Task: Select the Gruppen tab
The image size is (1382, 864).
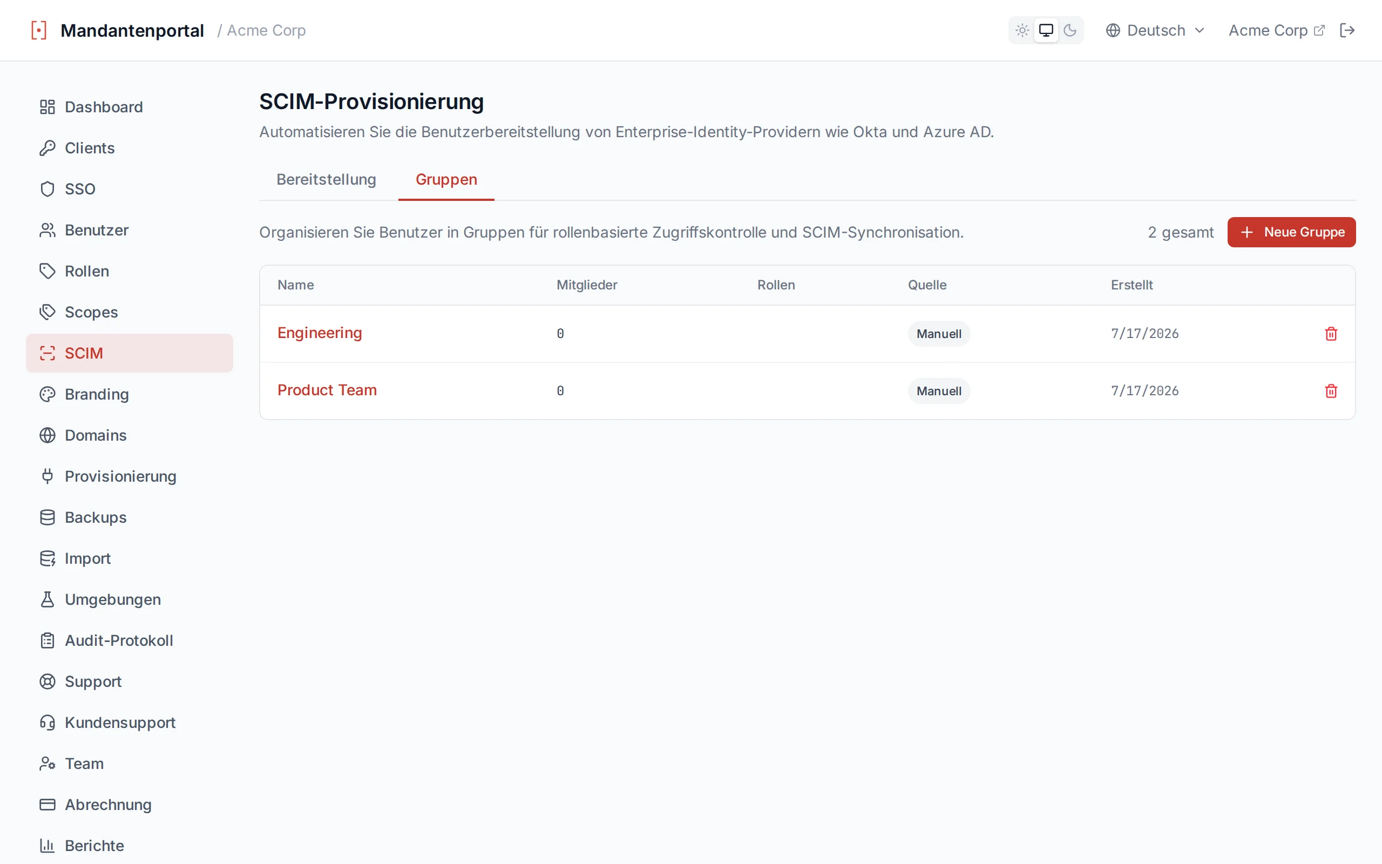Action: click(446, 179)
